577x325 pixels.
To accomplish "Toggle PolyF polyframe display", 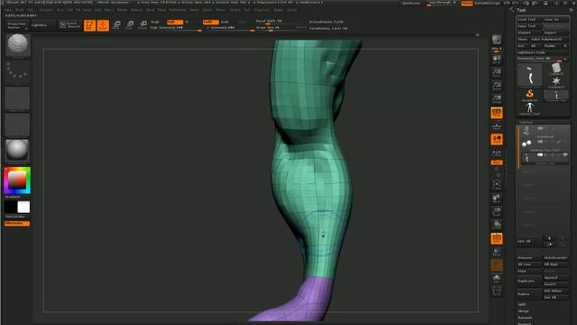I will click(497, 238).
